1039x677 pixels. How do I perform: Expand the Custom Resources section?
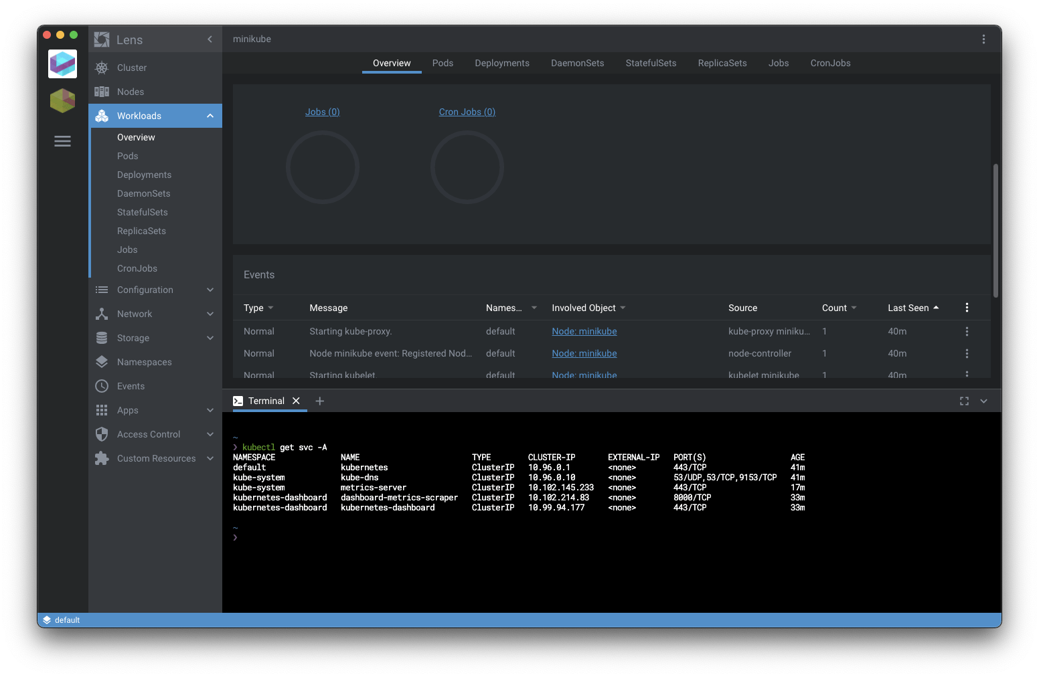point(210,458)
